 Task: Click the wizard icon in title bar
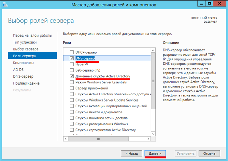pyautogui.click(x=5, y=5)
